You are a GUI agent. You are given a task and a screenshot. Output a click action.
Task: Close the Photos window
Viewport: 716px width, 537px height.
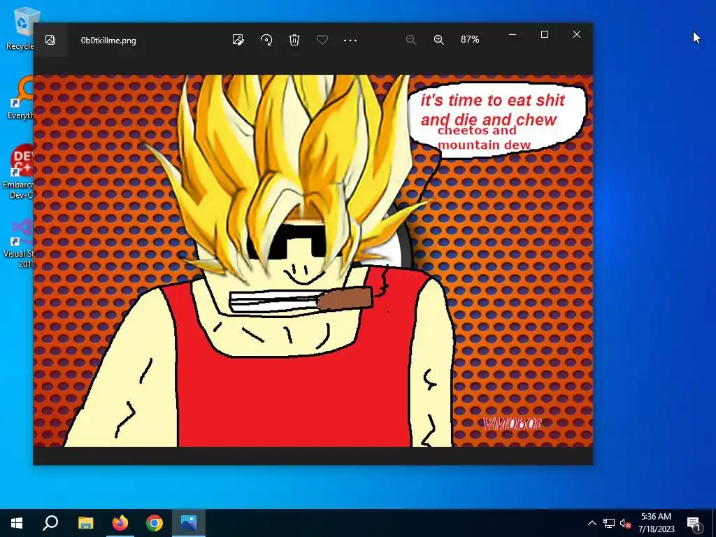point(577,35)
